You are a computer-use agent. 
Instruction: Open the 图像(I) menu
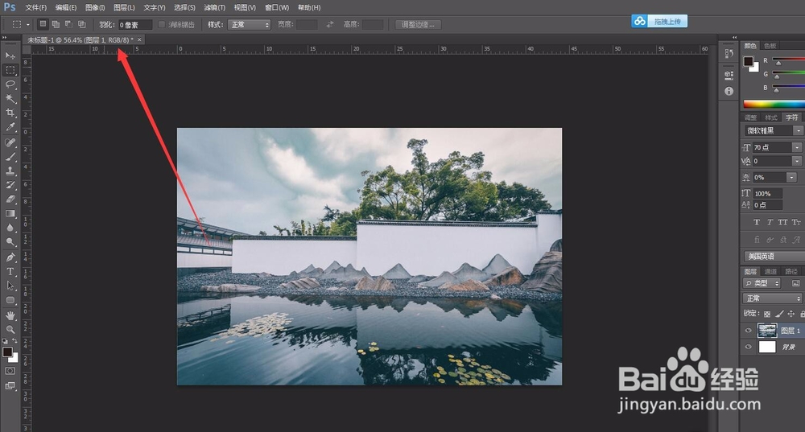[95, 8]
